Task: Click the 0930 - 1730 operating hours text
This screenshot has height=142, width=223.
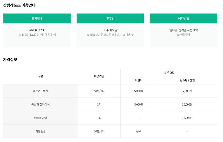Action: click(37, 30)
